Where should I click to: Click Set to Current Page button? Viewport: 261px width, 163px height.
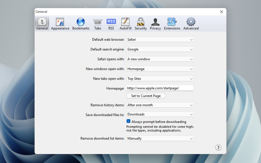point(146,96)
